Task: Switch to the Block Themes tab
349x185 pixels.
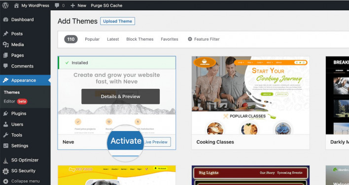Action: 140,39
